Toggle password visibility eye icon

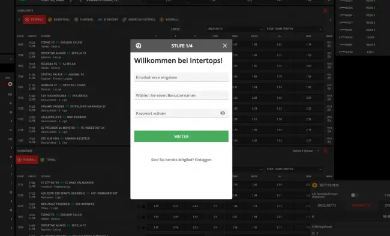pos(223,113)
